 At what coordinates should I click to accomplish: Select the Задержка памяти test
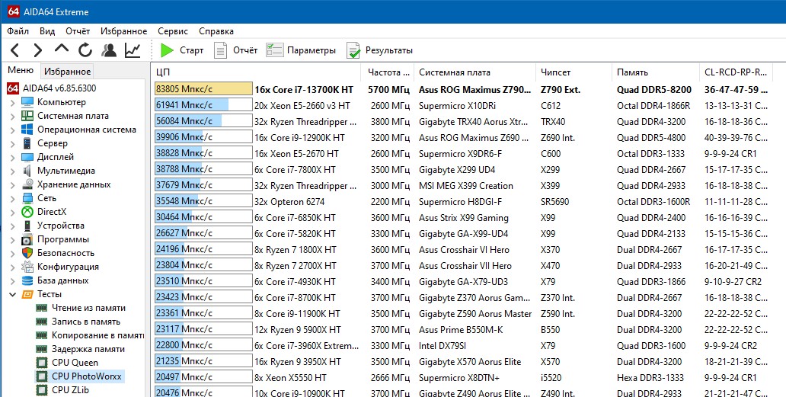88,349
